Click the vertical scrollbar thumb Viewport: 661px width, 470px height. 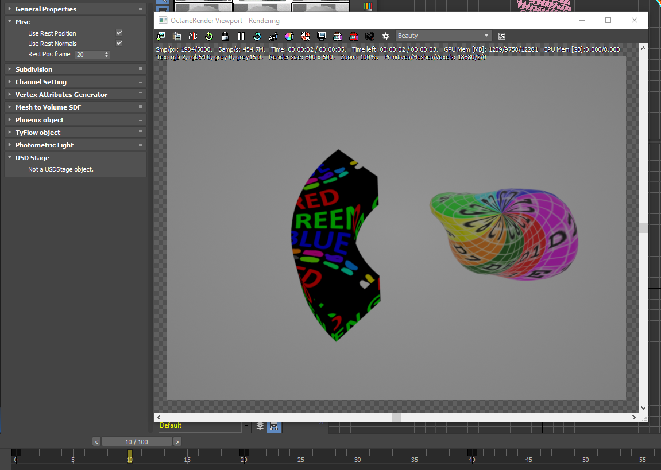(643, 228)
